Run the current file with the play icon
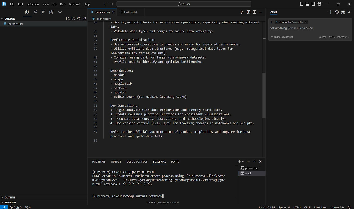 point(242,12)
